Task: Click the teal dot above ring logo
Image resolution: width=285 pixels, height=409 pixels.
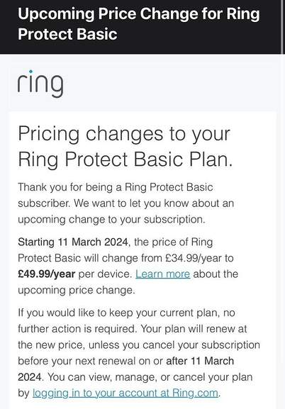Action: click(x=30, y=71)
